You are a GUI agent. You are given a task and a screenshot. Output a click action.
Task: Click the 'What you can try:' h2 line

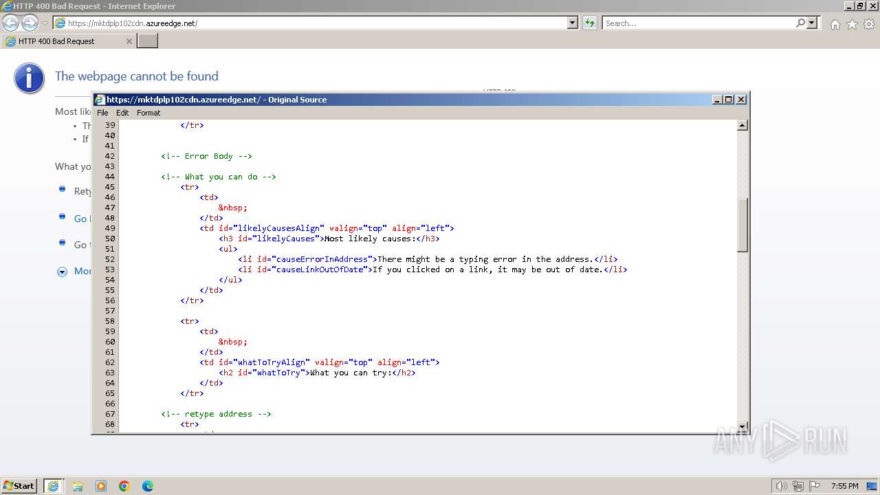(x=317, y=373)
